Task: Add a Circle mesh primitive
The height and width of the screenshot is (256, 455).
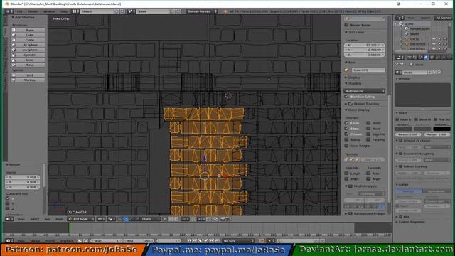Action: [28, 40]
